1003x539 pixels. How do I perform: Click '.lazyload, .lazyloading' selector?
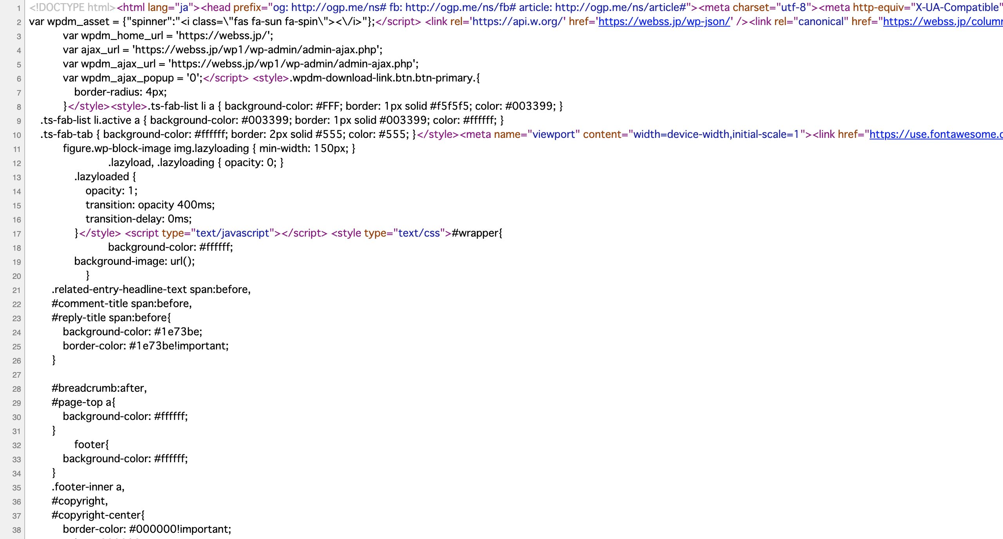[x=161, y=163]
